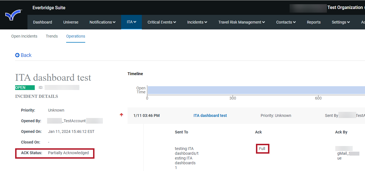
Task: Open the Reports menu item
Action: (x=314, y=22)
